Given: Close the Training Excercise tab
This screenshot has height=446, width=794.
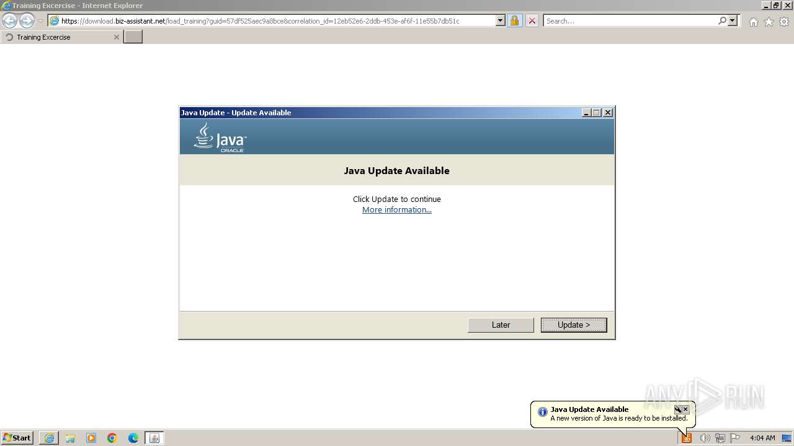Looking at the screenshot, I should (x=117, y=37).
